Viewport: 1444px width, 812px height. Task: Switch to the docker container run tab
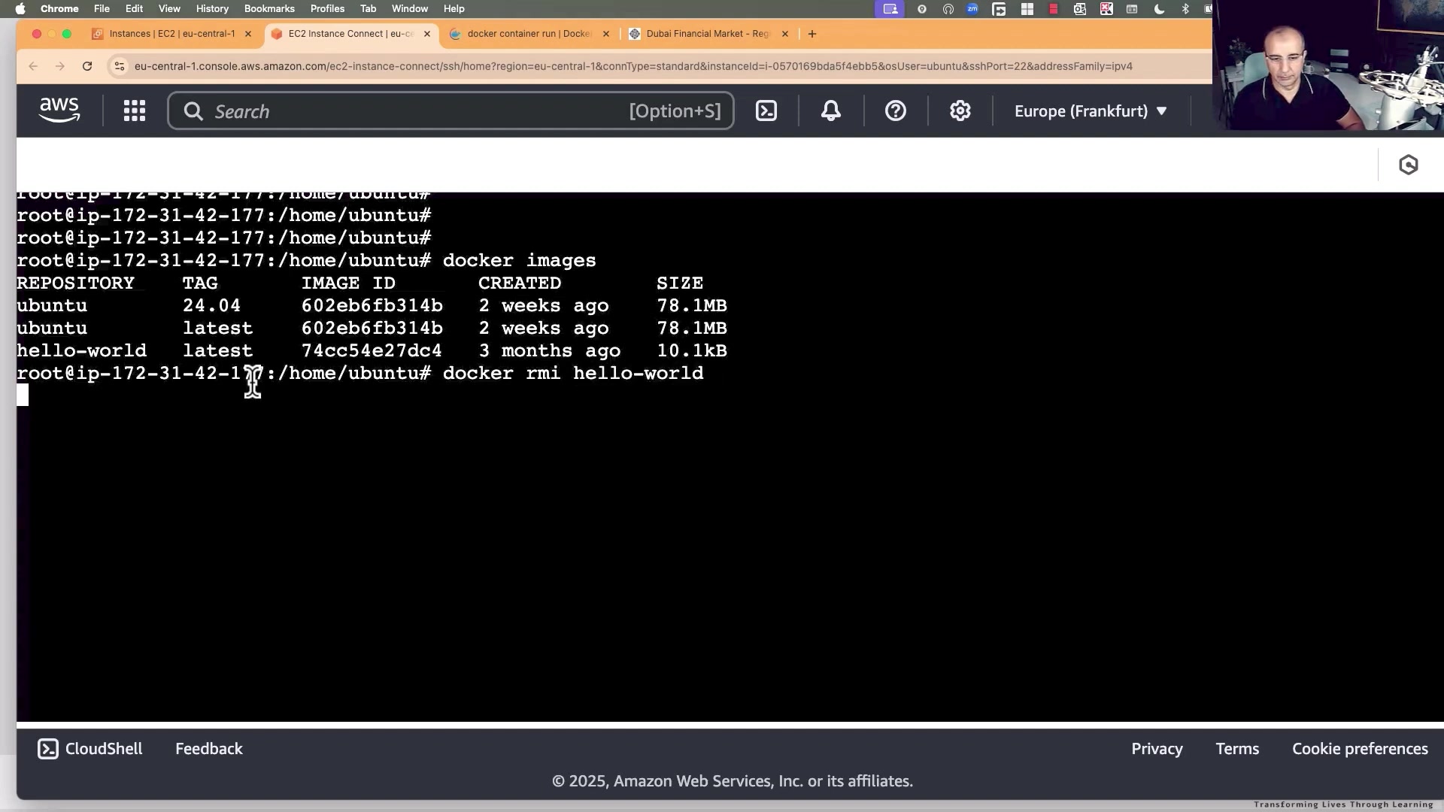point(529,34)
